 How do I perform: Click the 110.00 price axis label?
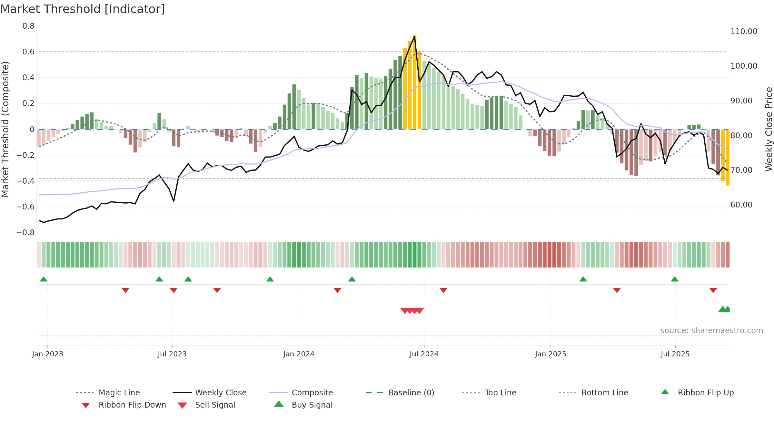[x=744, y=32]
